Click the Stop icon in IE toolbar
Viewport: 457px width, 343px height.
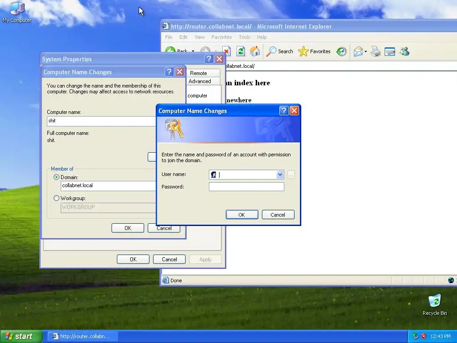(226, 51)
